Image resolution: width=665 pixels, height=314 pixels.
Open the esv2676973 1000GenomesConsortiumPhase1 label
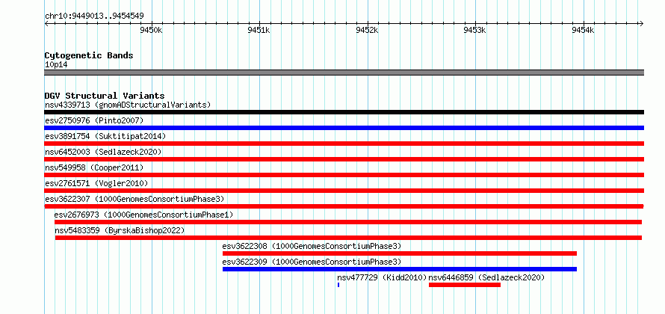[x=143, y=215]
